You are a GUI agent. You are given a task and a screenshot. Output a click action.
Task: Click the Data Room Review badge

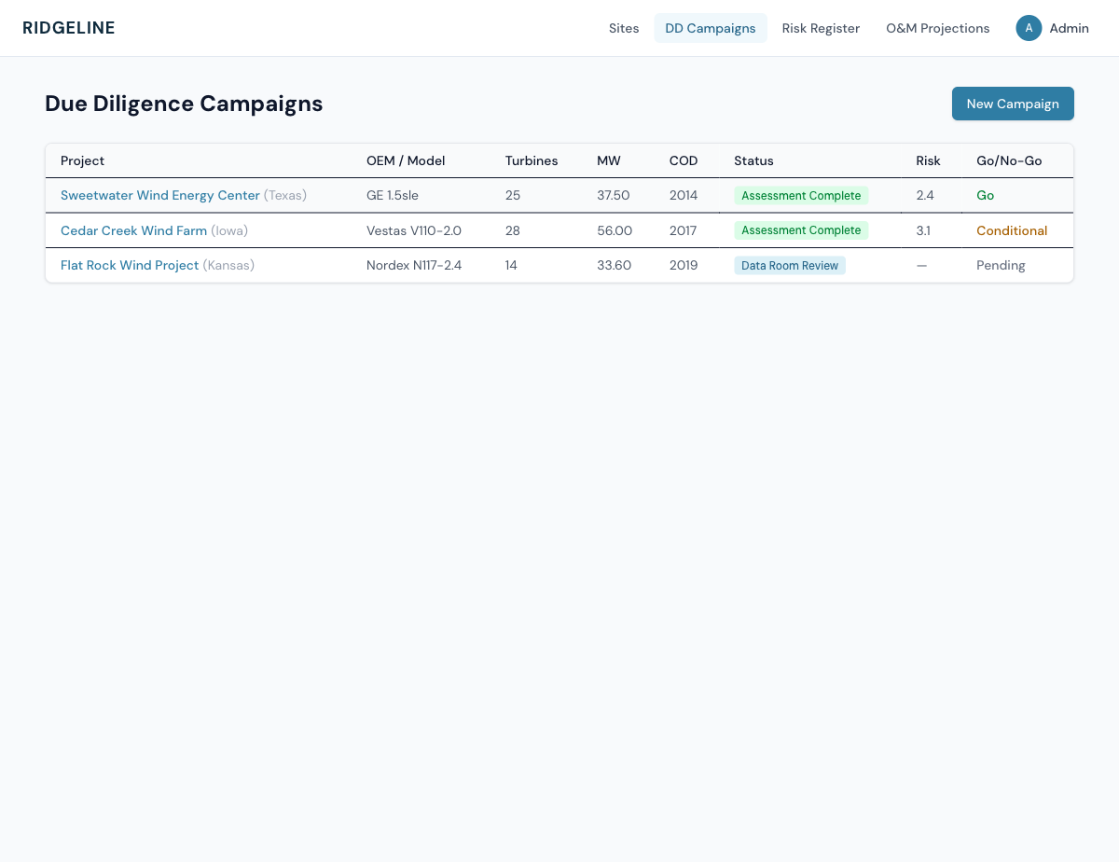click(x=790, y=266)
